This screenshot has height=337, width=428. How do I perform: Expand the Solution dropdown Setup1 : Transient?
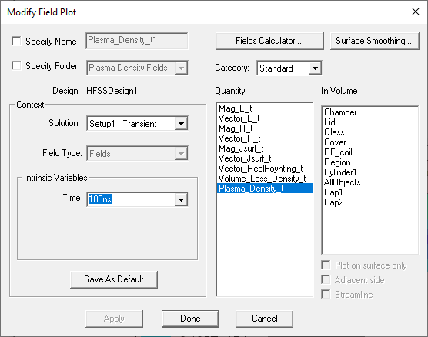(x=181, y=124)
